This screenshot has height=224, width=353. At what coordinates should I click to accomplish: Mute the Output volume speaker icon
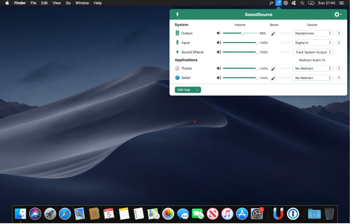pos(219,33)
